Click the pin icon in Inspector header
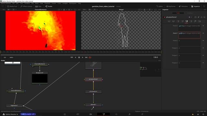Image resolution: width=207 pixels, height=116 pixels. [198, 17]
